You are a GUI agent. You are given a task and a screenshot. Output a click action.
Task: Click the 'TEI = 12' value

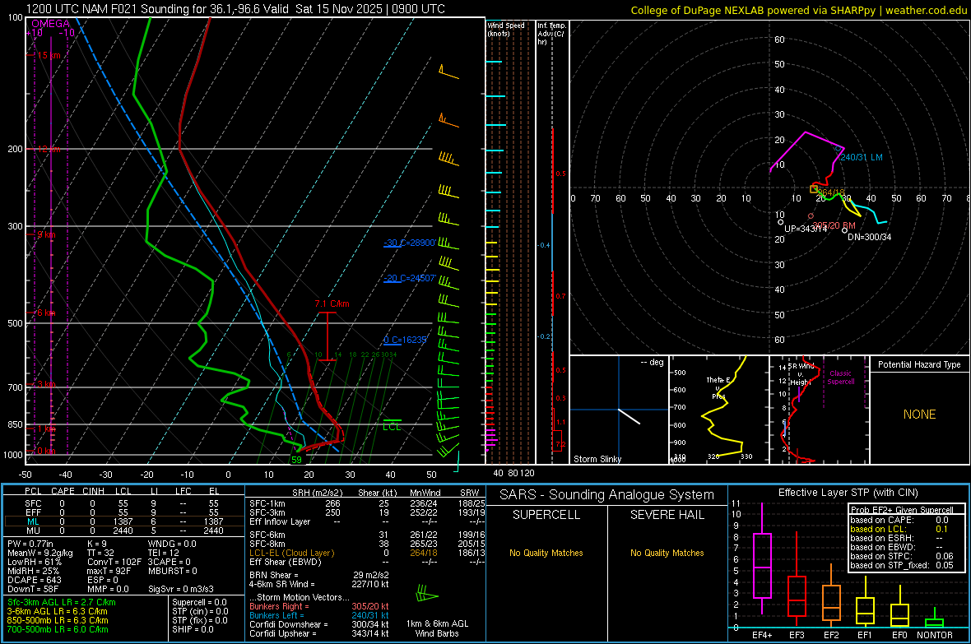coord(164,553)
